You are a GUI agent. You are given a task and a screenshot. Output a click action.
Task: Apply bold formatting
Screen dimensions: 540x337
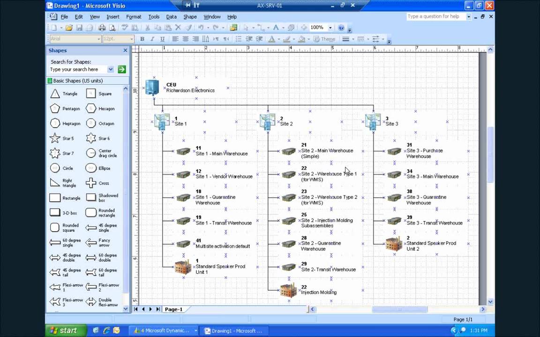(142, 39)
